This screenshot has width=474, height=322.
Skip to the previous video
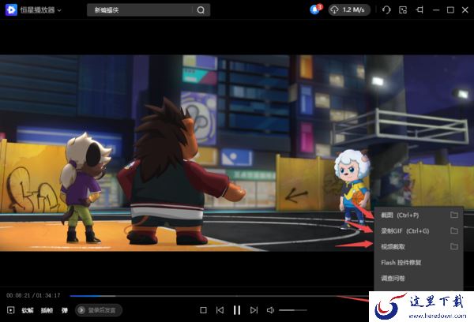220,310
